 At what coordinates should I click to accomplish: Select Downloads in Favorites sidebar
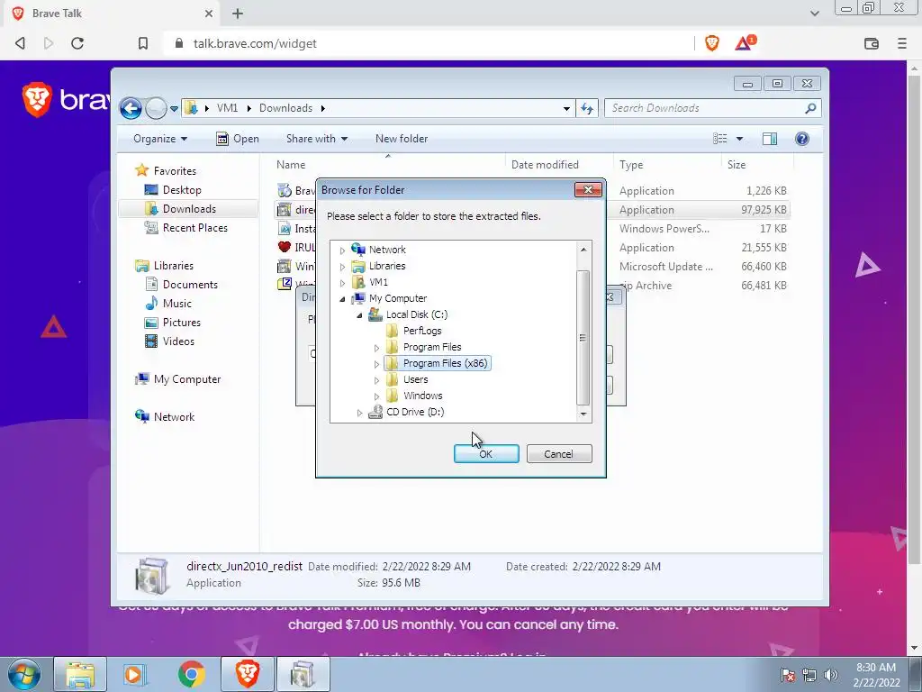pos(189,209)
